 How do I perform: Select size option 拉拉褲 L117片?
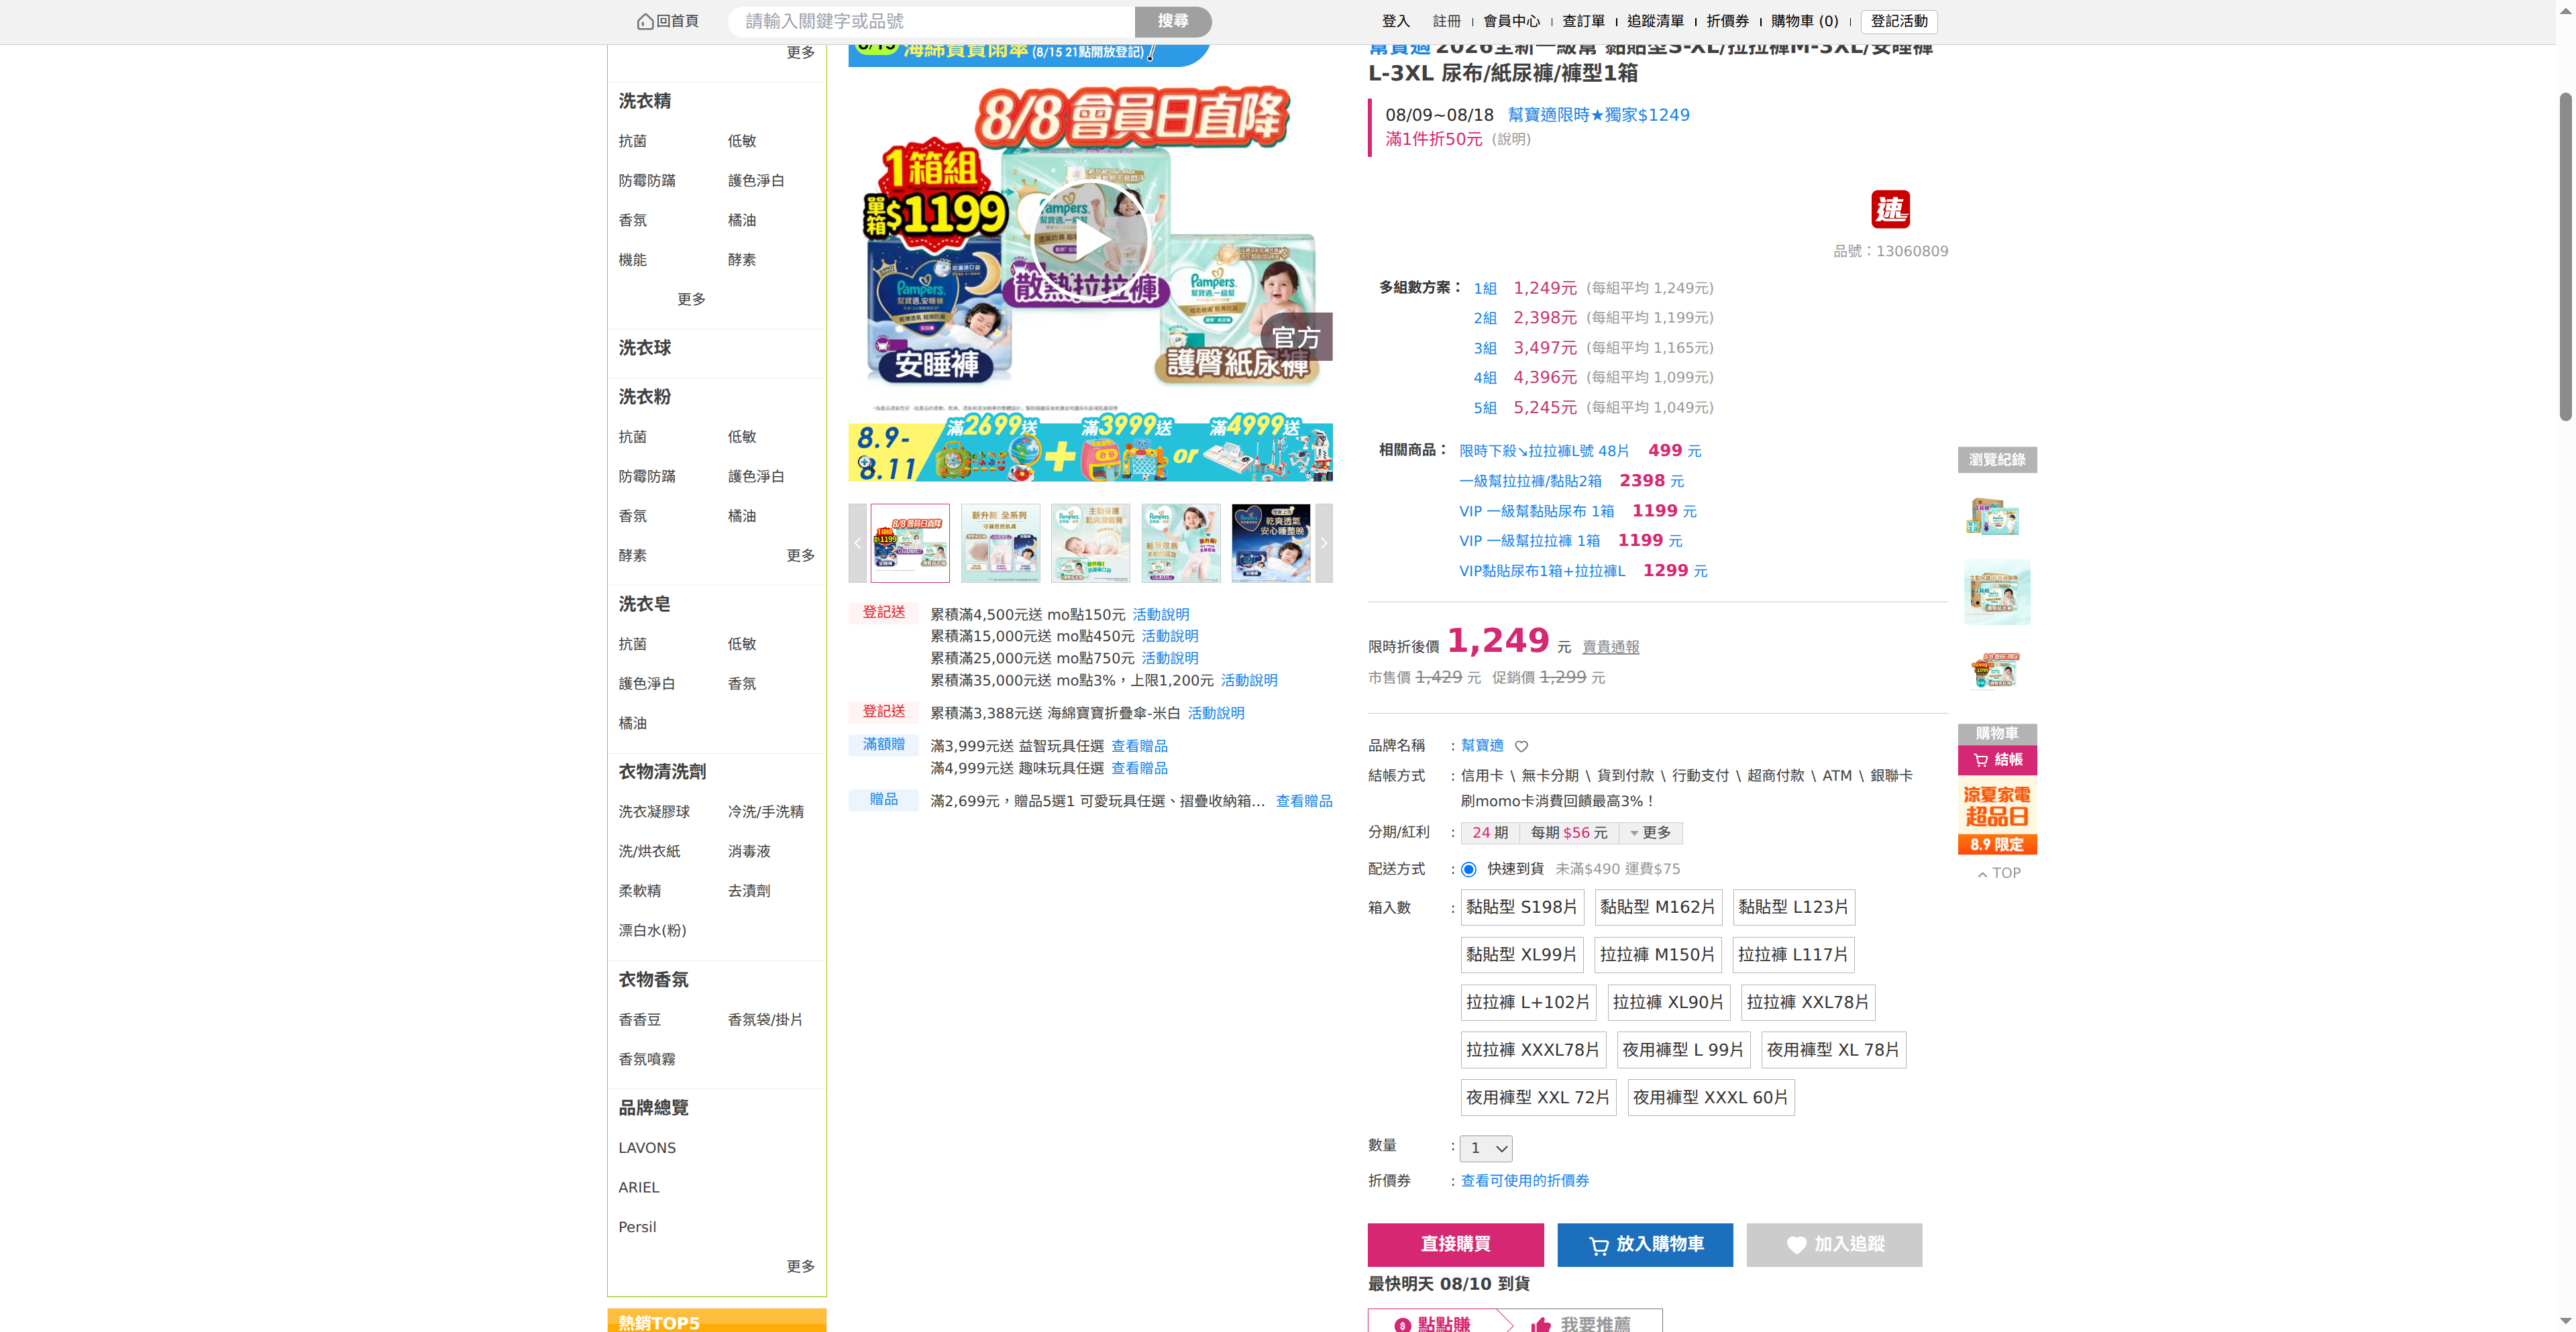tap(1793, 955)
